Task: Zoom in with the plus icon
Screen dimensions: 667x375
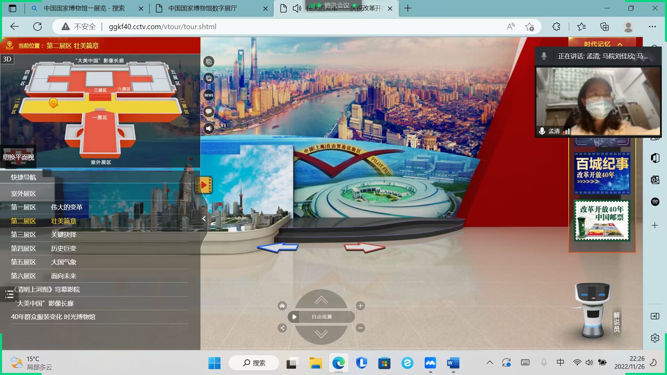Action: pyautogui.click(x=360, y=306)
